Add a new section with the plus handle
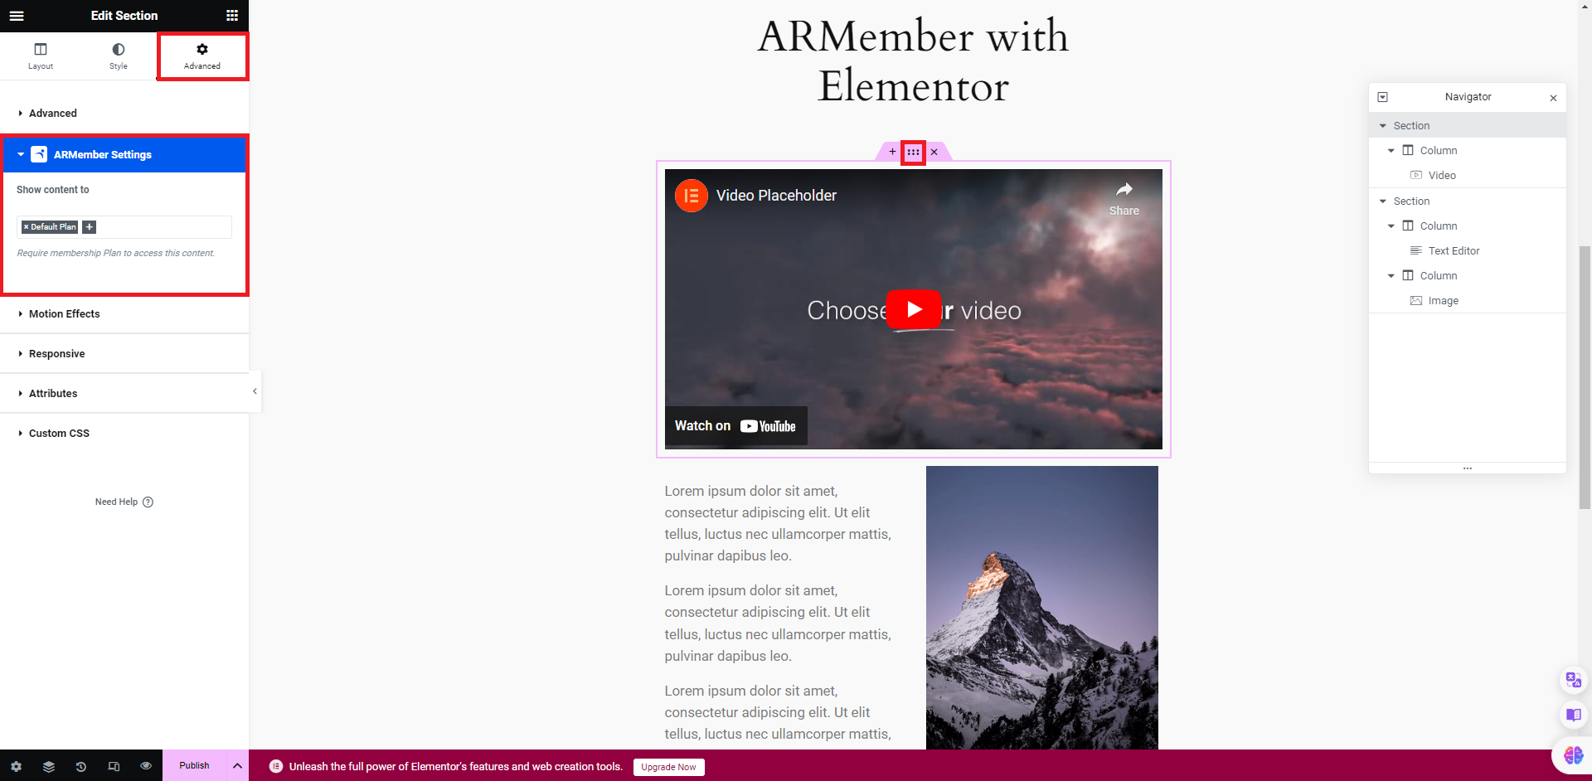 (x=892, y=153)
